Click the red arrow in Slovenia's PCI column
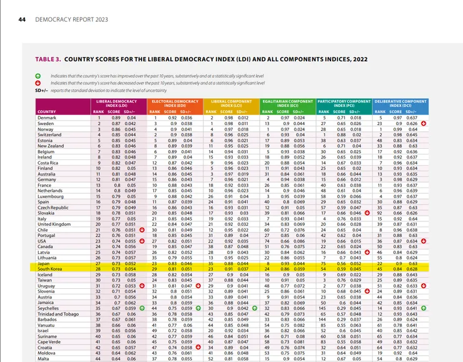The image size is (463, 362). [x=367, y=291]
